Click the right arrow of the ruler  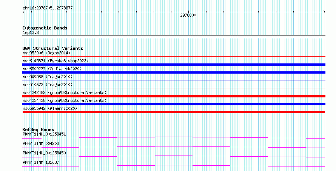[x=324, y=12]
